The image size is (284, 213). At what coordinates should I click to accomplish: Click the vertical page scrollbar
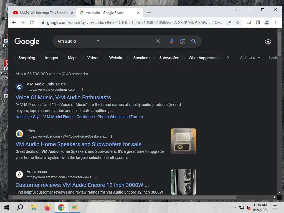[x=279, y=44]
